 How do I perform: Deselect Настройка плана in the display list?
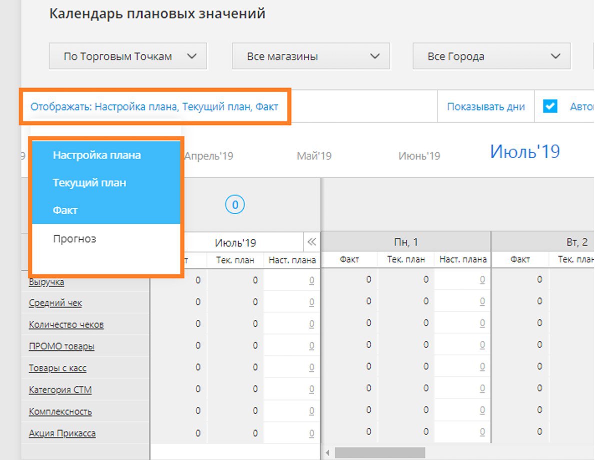[x=97, y=155]
